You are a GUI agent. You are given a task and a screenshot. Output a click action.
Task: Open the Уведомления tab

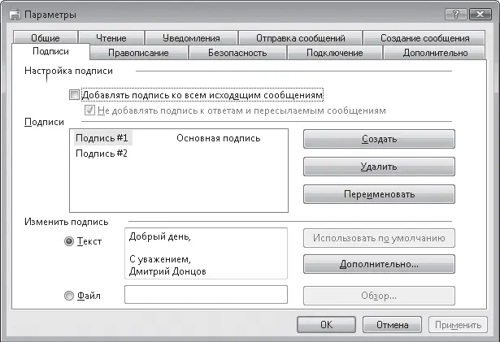point(191,38)
